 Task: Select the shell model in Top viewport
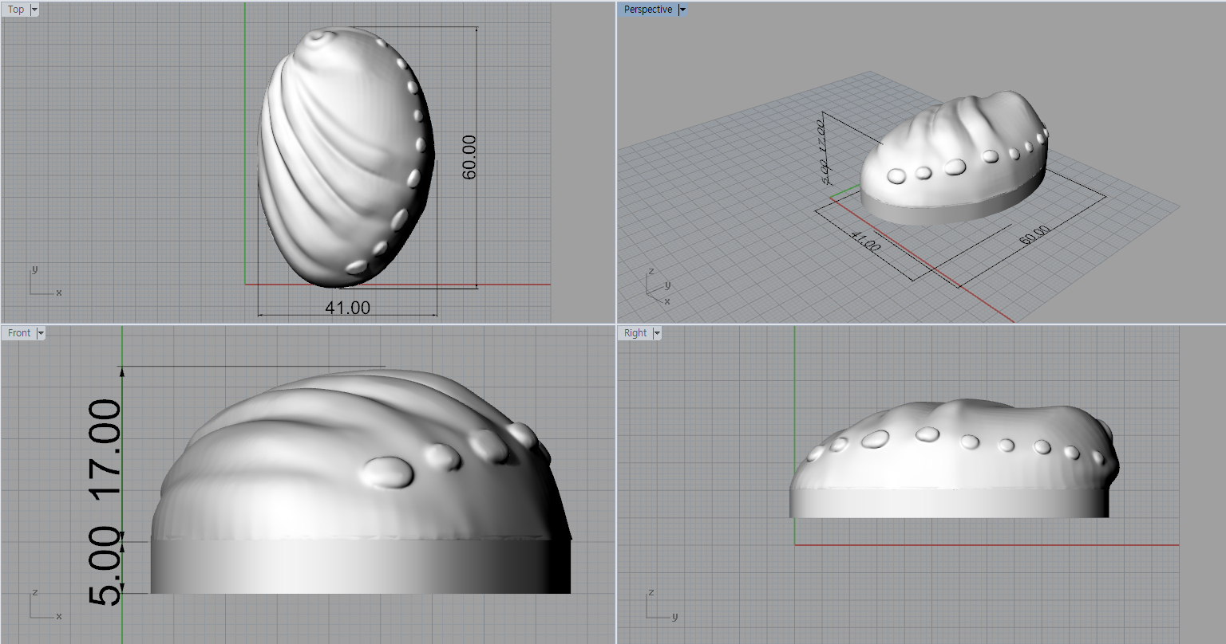click(x=346, y=157)
